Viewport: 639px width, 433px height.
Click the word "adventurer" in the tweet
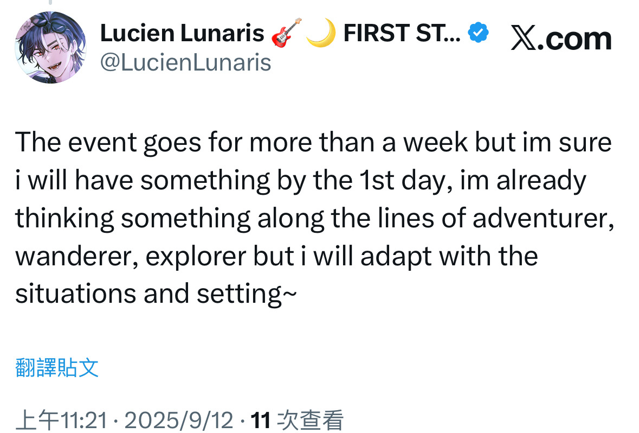point(544,218)
